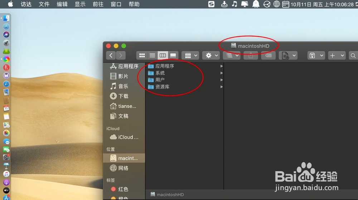The width and height of the screenshot is (358, 200).
Task: Click the red tag color dot
Action: [x=113, y=189]
